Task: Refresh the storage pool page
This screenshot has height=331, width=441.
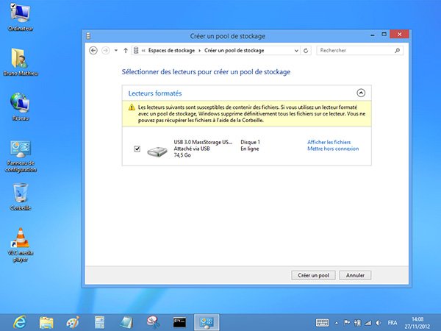Action: point(306,51)
